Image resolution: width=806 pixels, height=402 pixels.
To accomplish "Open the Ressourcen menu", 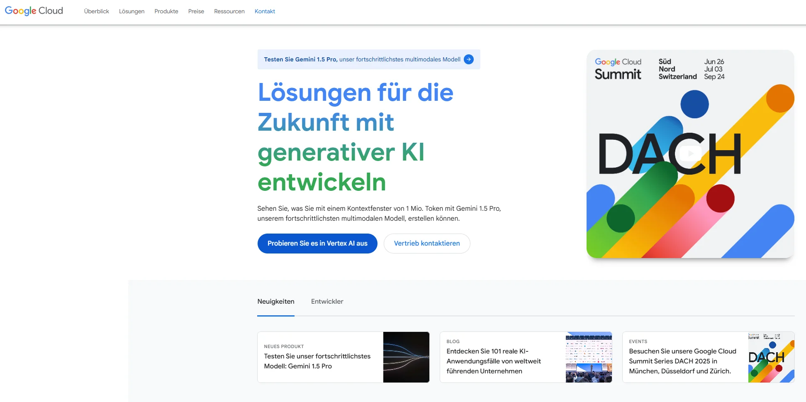I will tap(229, 11).
